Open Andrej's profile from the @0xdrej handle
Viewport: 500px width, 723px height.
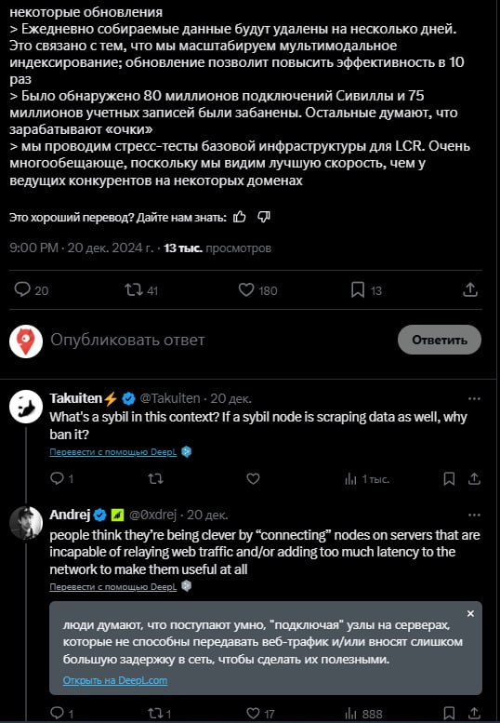point(152,515)
